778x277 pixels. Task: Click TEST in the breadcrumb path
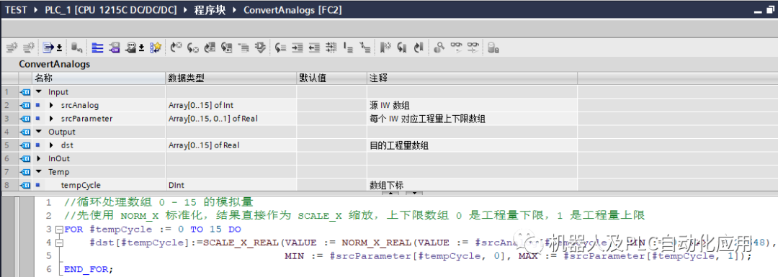tap(17, 10)
